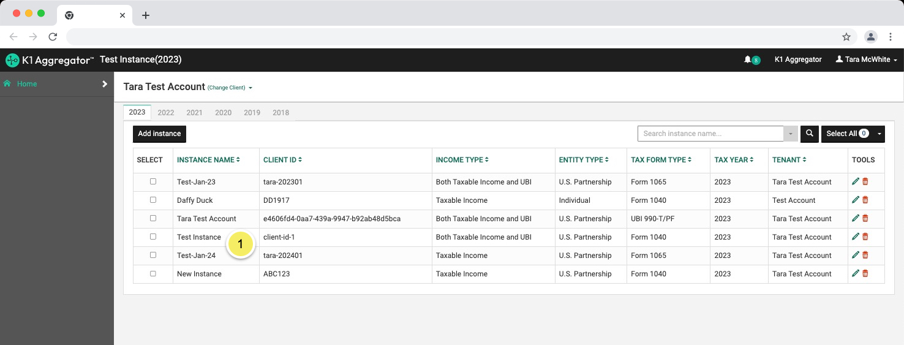Screen dimensions: 904x345
Task: Click the K1 Aggregator header link
Action: pos(798,59)
